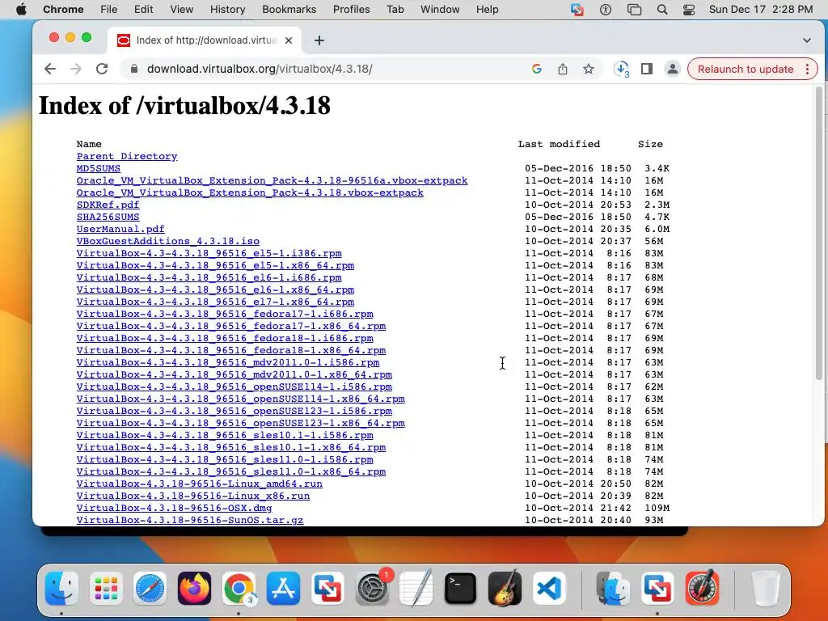
Task: Open Spotlight search in menu bar
Action: point(661,10)
